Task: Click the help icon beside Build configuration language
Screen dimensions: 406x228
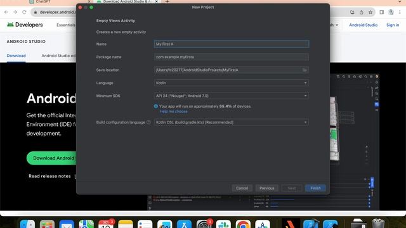Action: pos(148,122)
